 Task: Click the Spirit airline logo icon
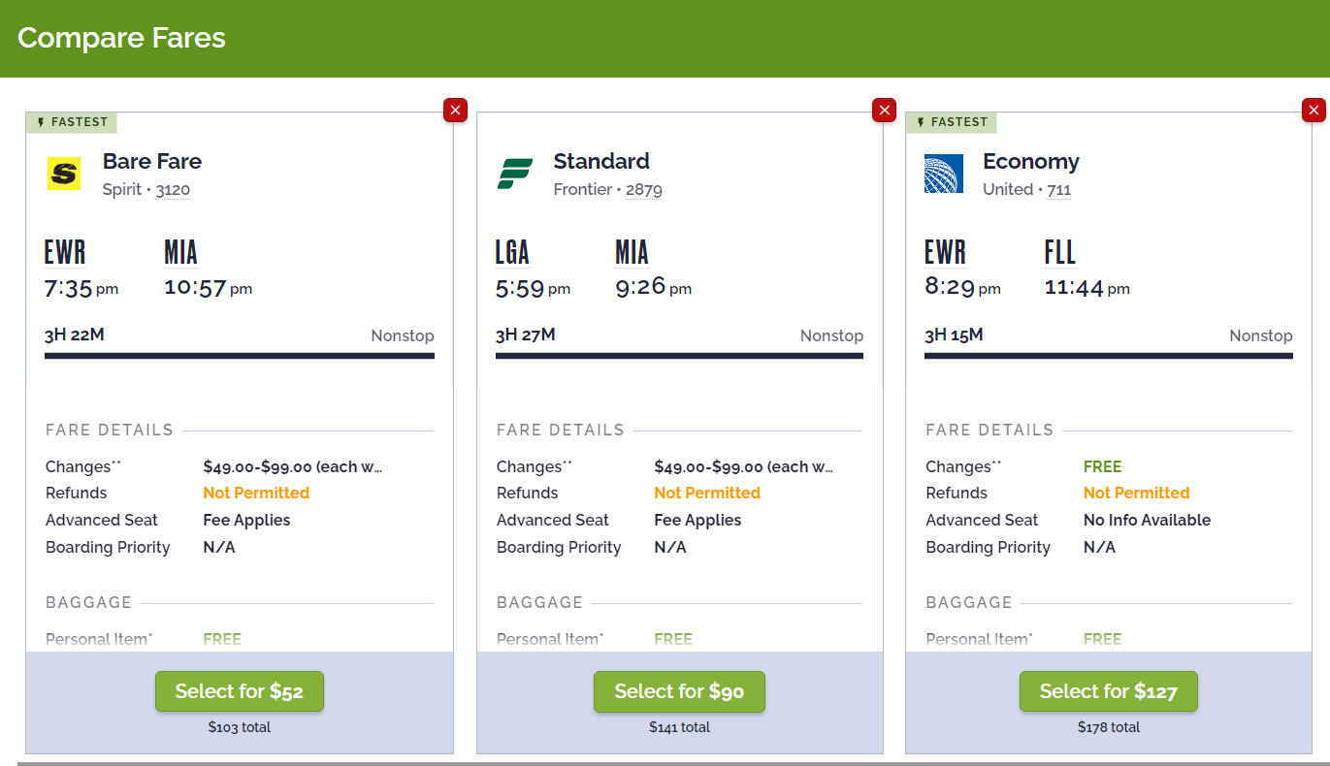[x=64, y=175]
